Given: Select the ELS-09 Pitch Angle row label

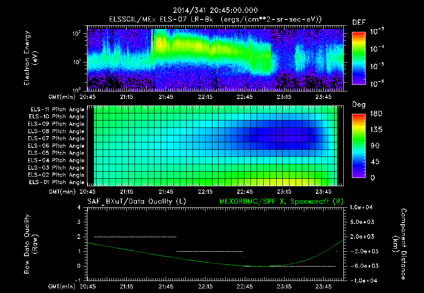Looking at the screenshot, I should coord(56,124).
